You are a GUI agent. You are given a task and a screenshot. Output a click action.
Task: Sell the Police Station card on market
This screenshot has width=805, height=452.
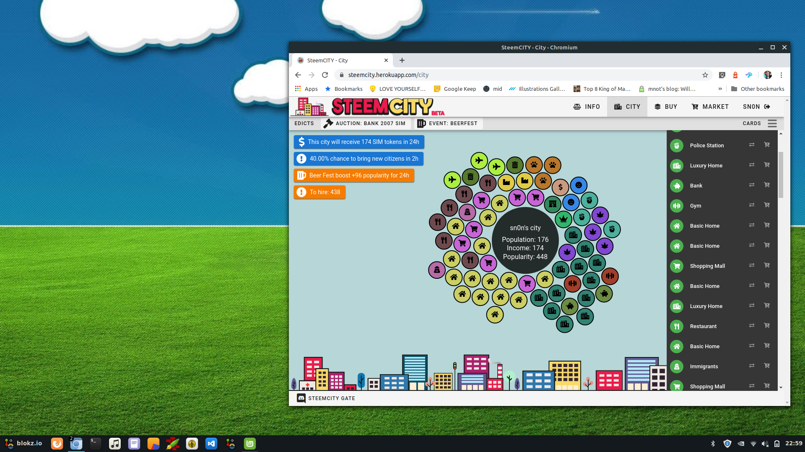point(767,145)
